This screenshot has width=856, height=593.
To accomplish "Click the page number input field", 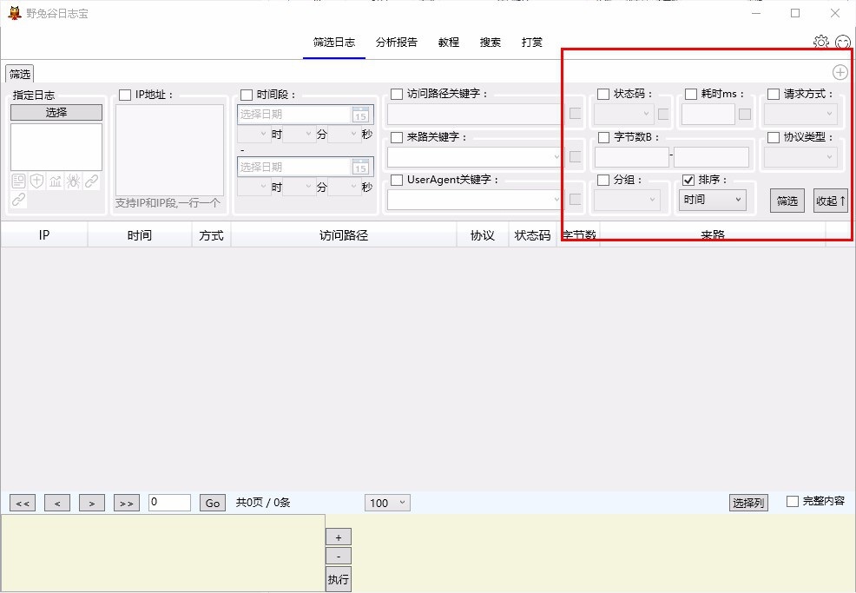I will pos(169,503).
